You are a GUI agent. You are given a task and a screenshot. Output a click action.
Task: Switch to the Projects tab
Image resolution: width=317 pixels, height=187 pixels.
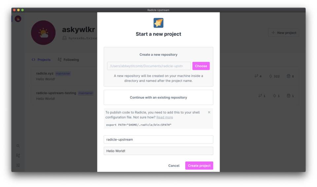tap(41, 60)
